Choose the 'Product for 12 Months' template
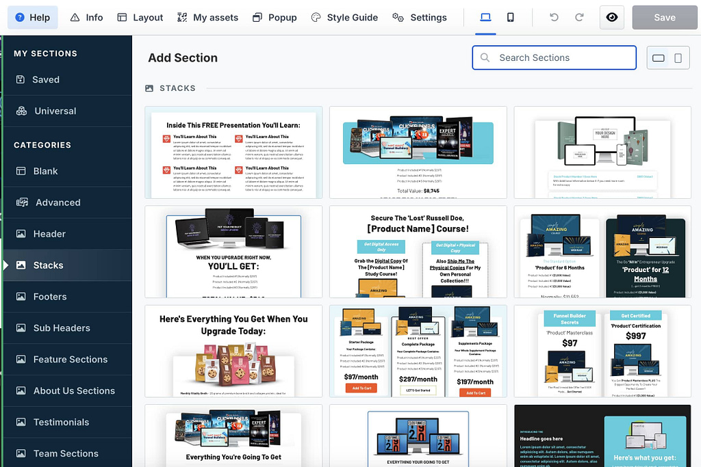The width and height of the screenshot is (701, 467). (x=602, y=252)
